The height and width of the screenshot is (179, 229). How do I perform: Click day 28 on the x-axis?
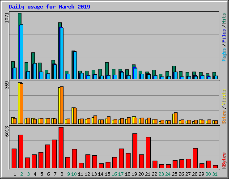(195, 174)
